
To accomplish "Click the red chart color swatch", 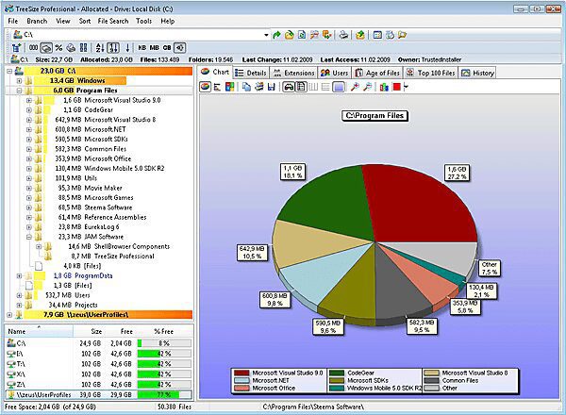I will coord(396,87).
